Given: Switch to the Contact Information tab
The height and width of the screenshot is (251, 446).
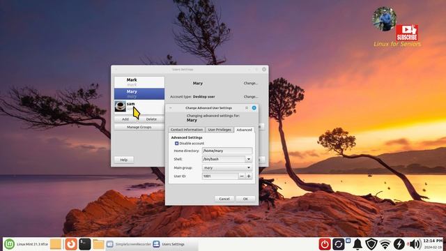Looking at the screenshot, I should tap(187, 130).
